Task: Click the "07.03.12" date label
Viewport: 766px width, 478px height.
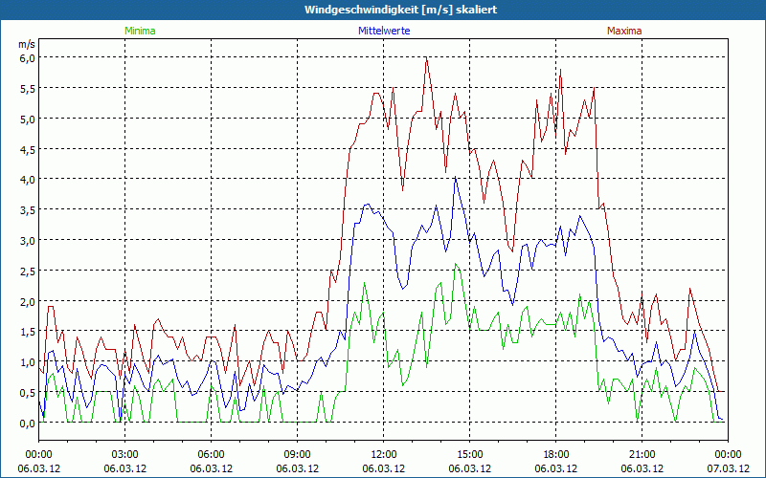Action: 729,468
